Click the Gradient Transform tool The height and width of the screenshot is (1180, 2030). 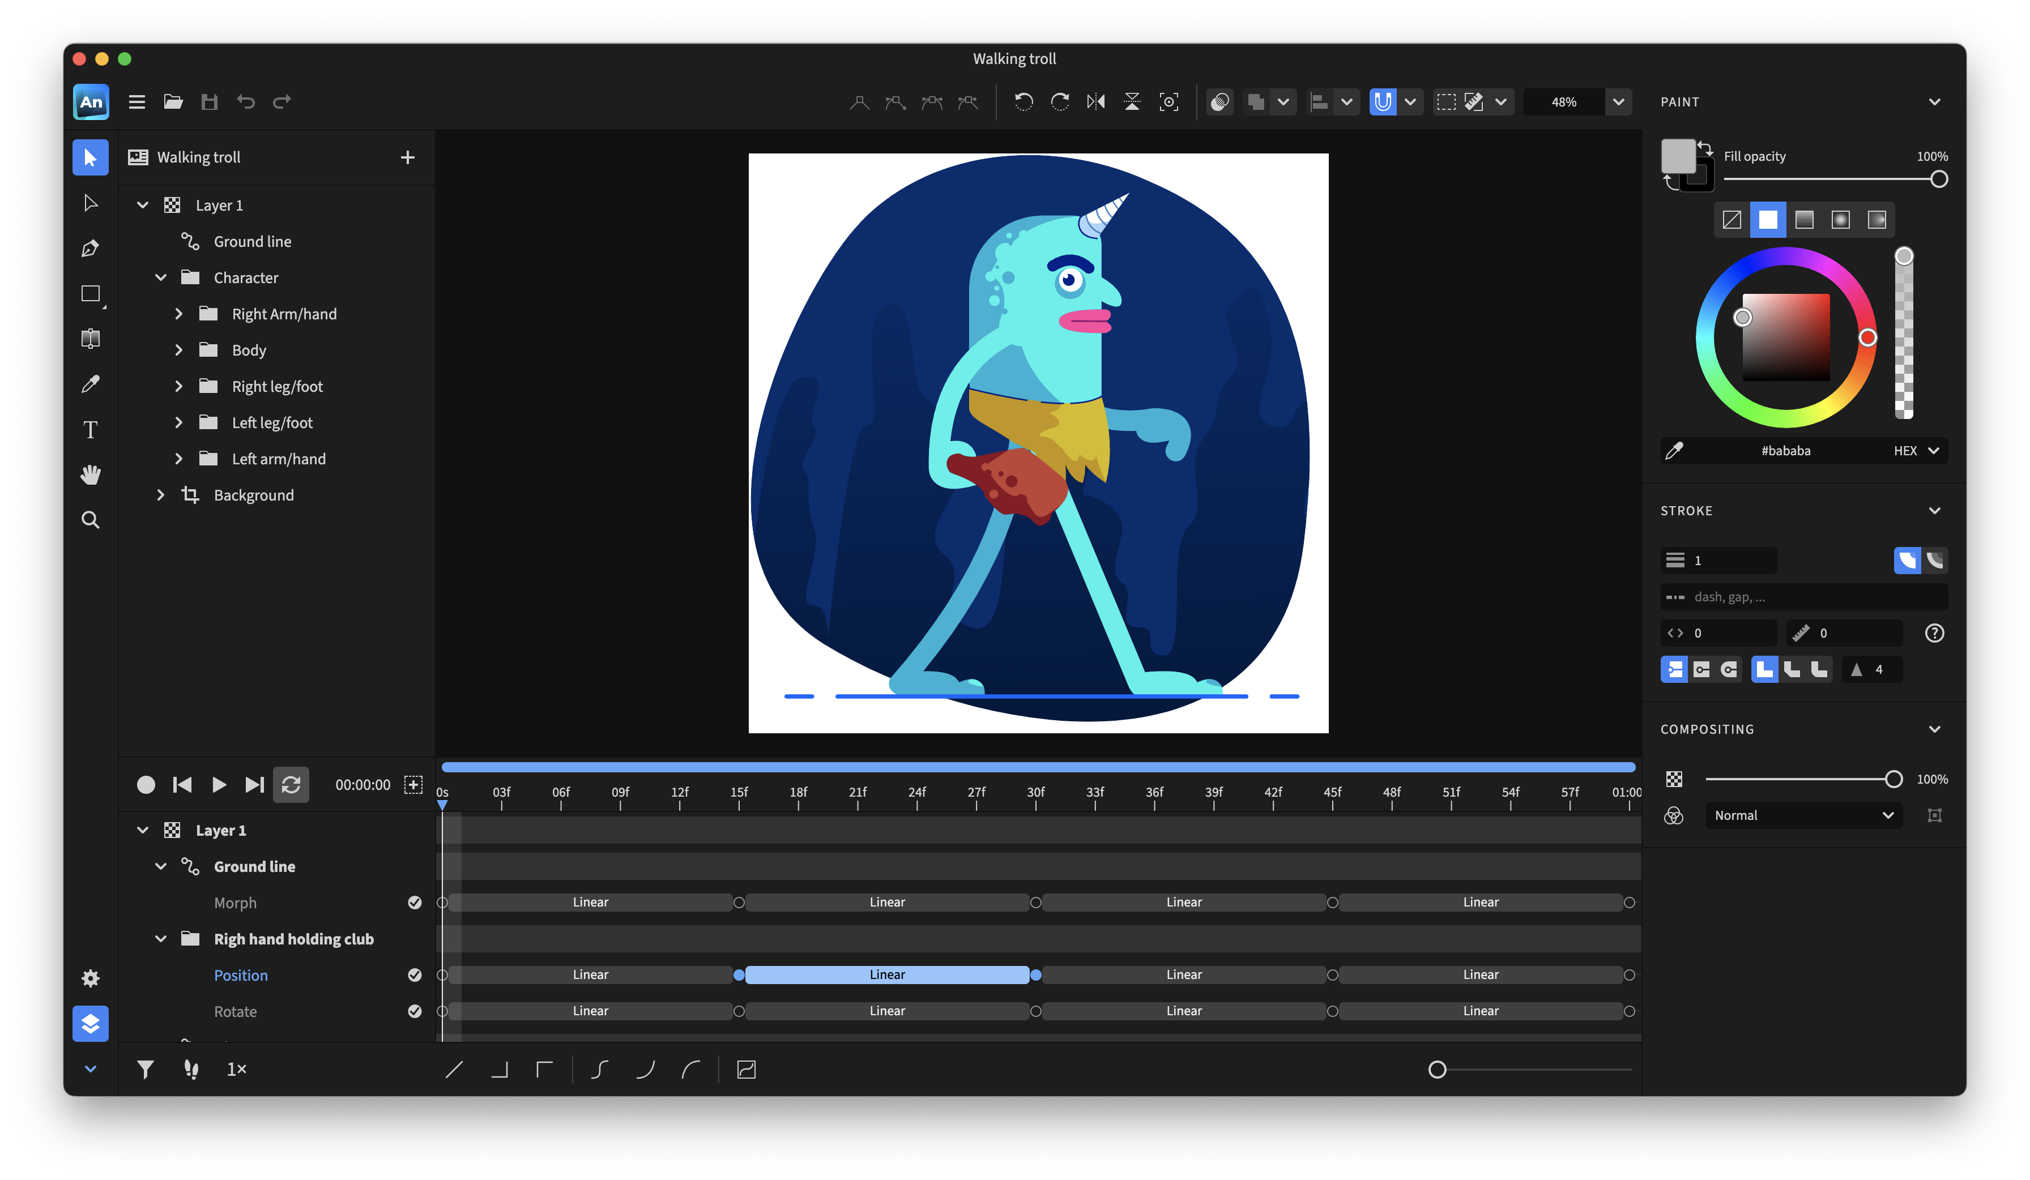pyautogui.click(x=90, y=338)
